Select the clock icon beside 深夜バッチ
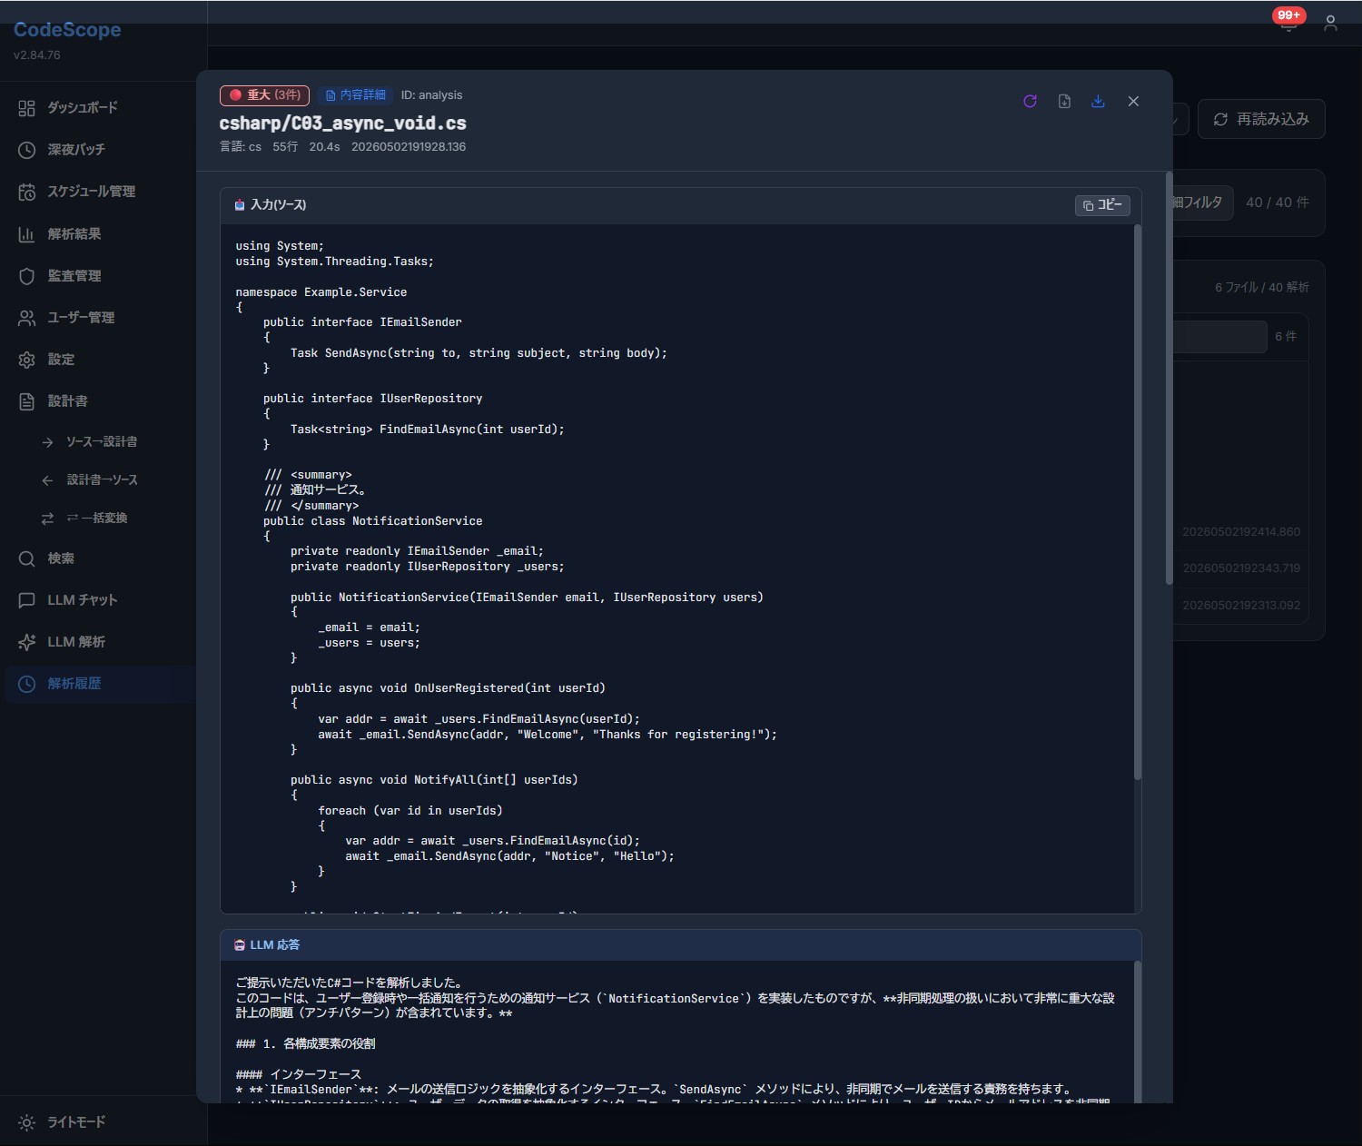 click(x=26, y=149)
